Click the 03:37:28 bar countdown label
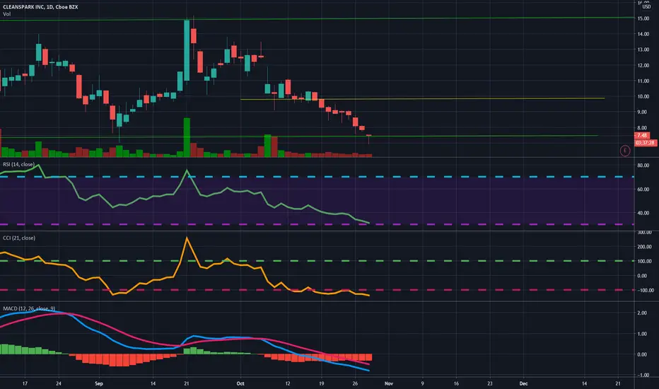Screen dimensions: 659x389 coord(645,143)
